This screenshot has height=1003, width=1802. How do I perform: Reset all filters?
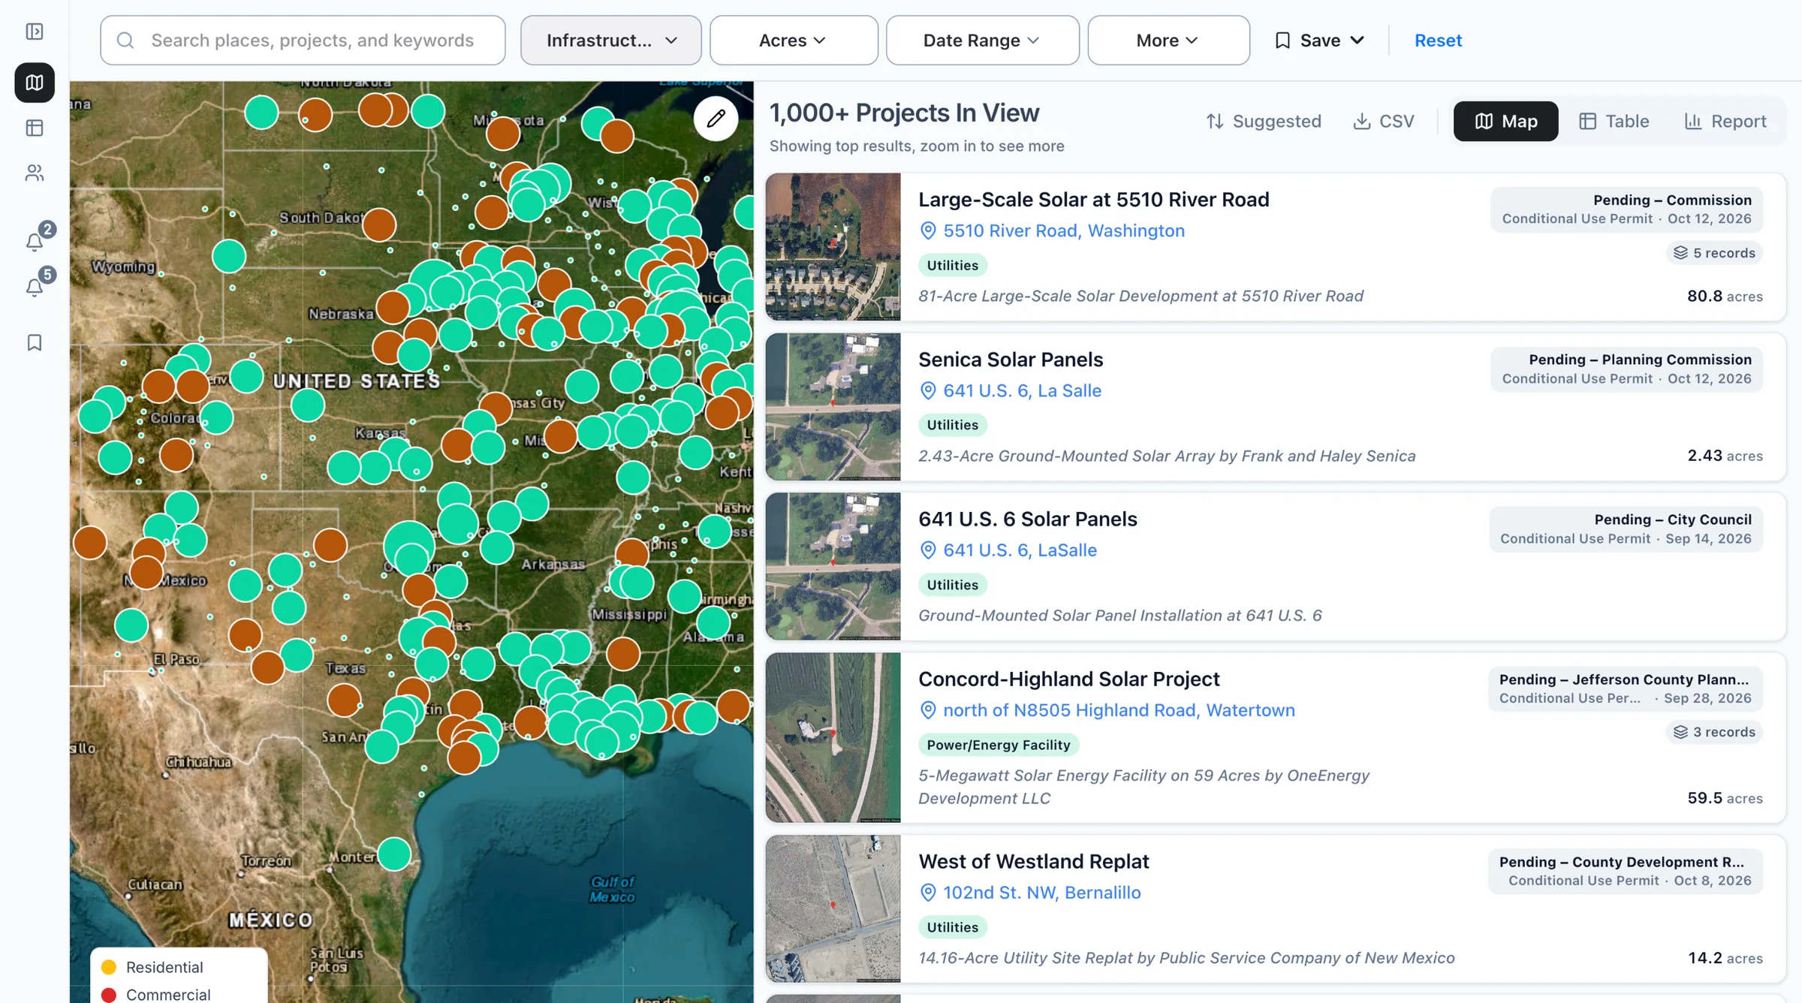[1438, 41]
